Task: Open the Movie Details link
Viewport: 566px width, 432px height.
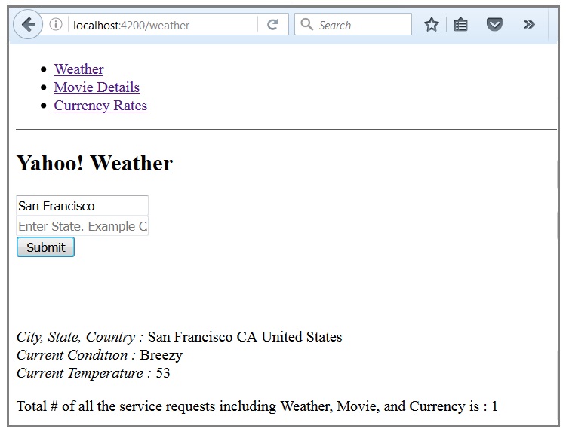Action: (x=97, y=87)
